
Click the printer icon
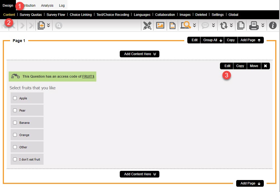tap(254, 26)
